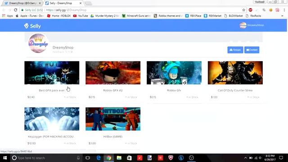Click the 'HitBox (GAME)' title

point(113,136)
